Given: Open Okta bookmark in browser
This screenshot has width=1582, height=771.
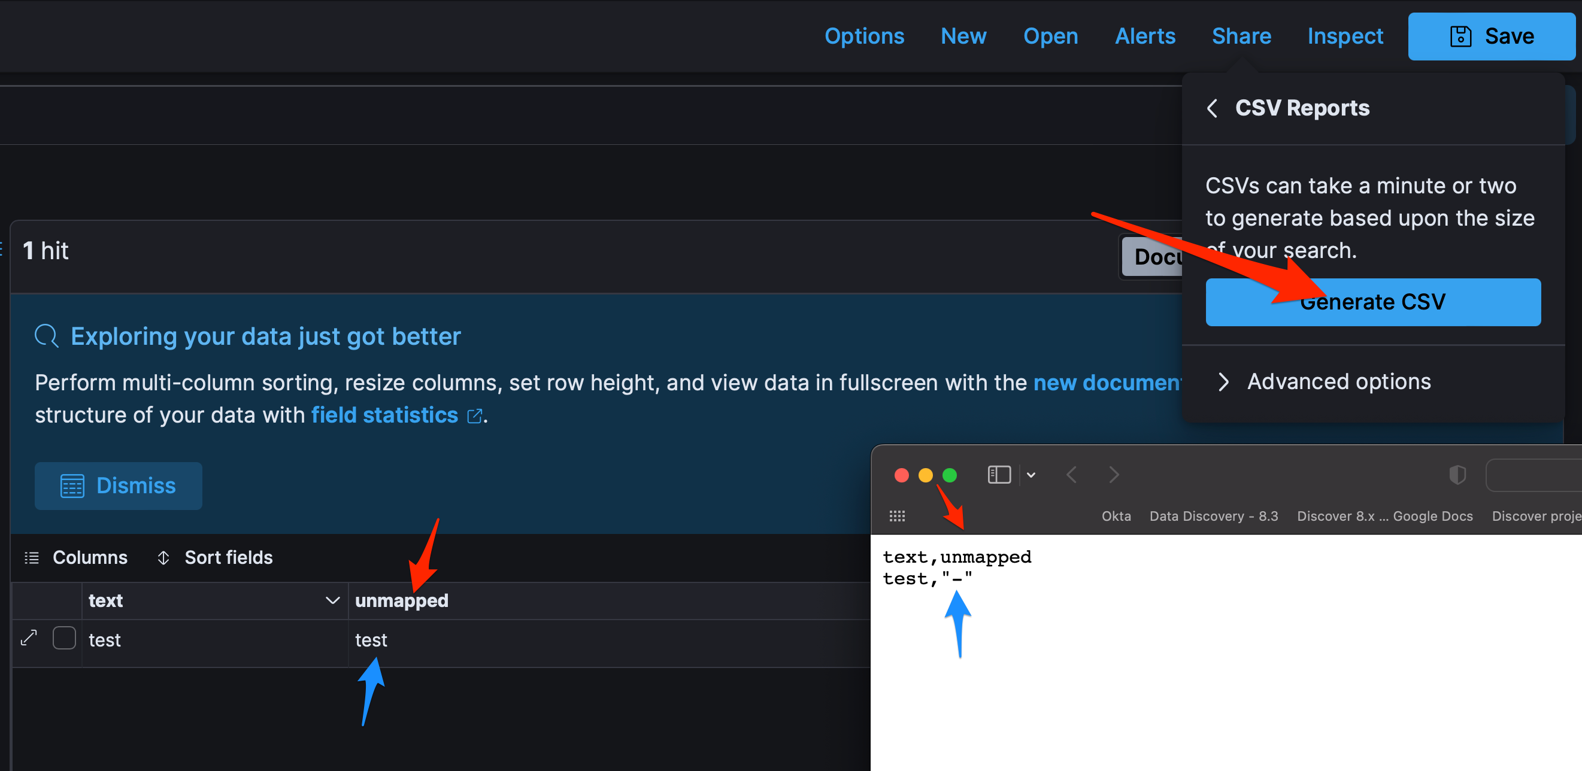Looking at the screenshot, I should [x=1116, y=516].
